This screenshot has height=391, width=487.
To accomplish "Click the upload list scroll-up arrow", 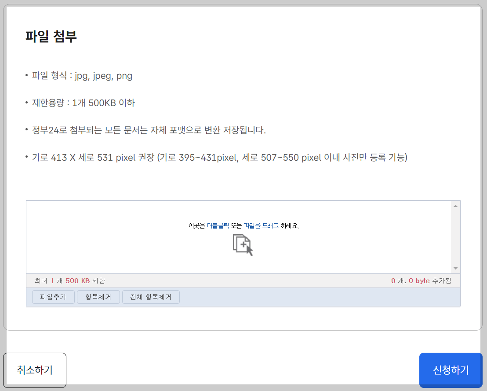I will coord(455,206).
